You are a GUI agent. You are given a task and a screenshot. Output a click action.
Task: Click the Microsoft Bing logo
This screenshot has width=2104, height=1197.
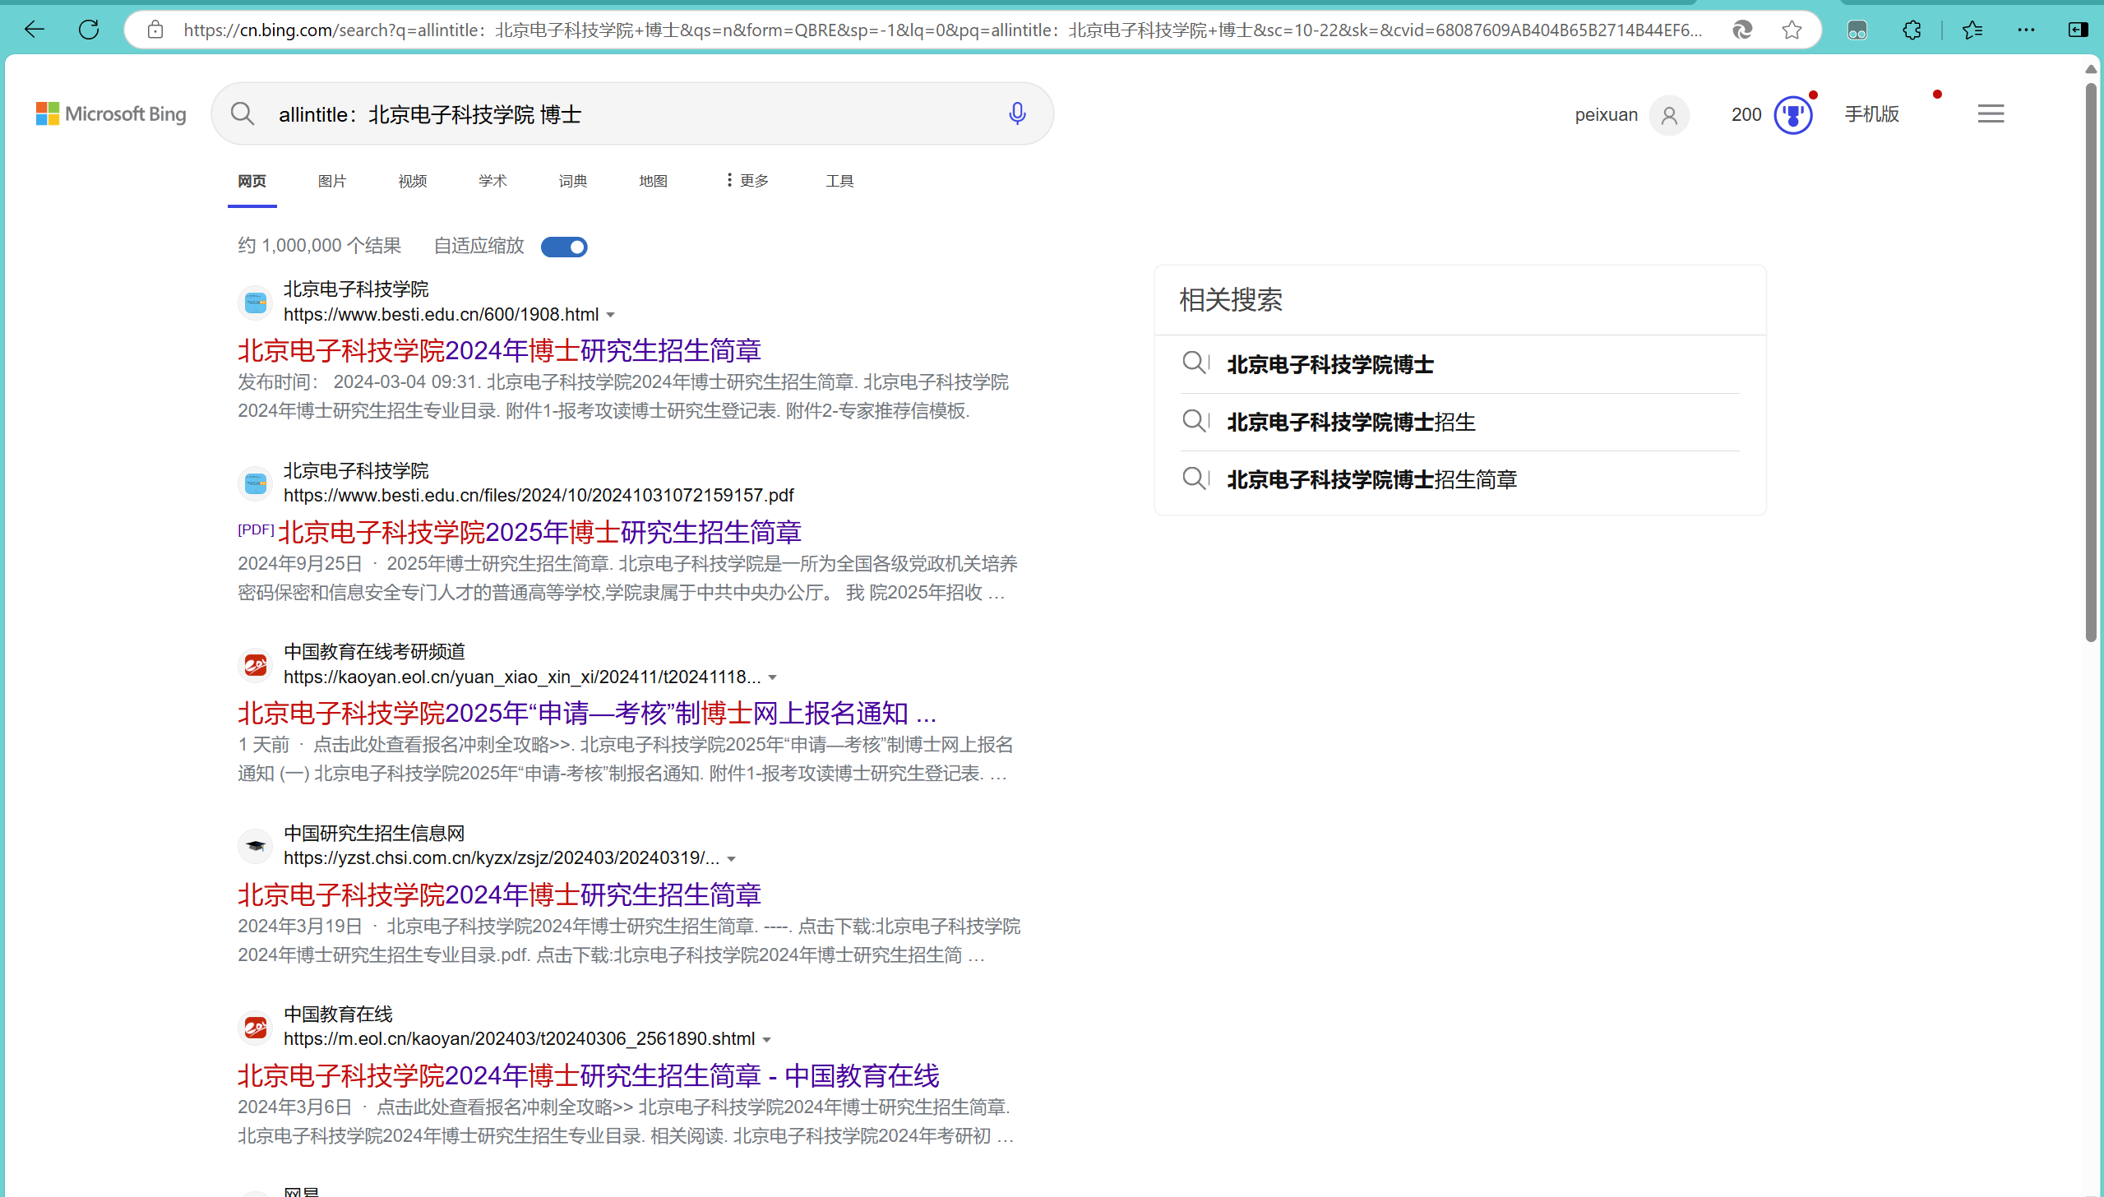pos(111,113)
